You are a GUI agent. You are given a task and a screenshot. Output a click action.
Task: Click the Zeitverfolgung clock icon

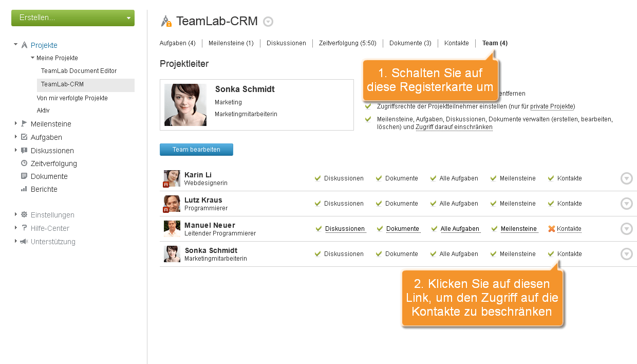(x=24, y=163)
